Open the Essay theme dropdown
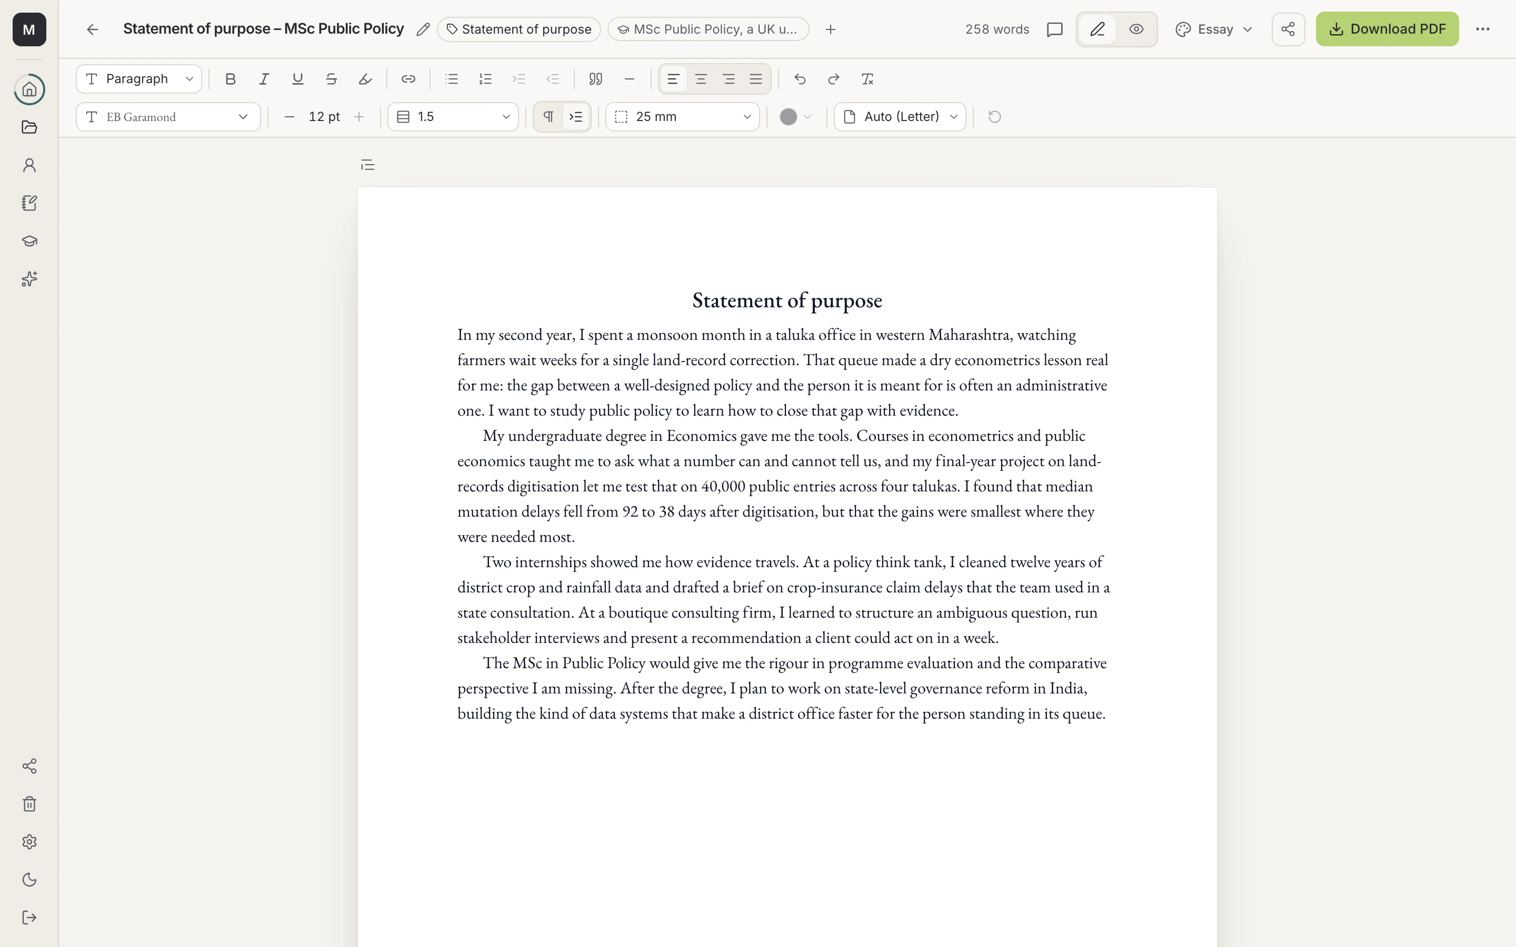 point(1214,29)
